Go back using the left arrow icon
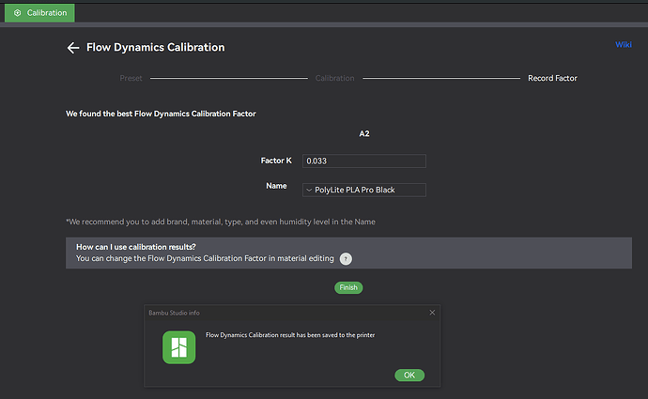The image size is (648, 399). pos(73,48)
